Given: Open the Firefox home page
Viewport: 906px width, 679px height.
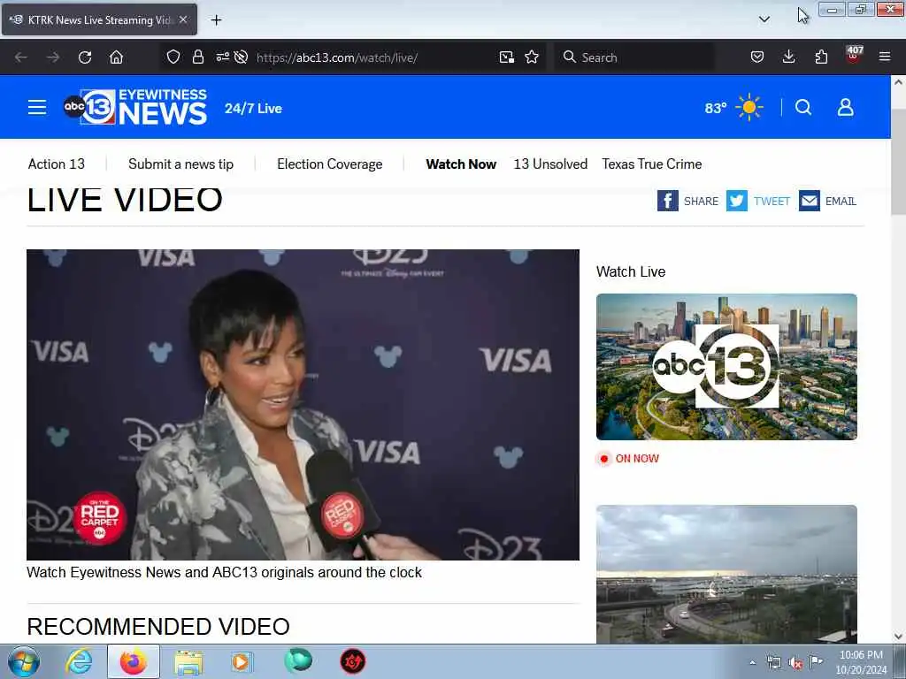Looking at the screenshot, I should coord(116,57).
